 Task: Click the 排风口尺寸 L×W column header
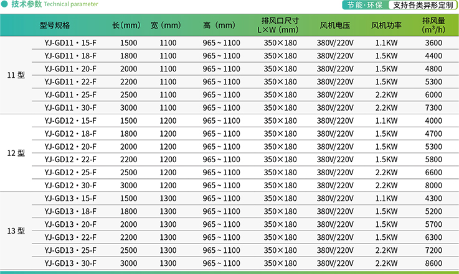point(278,26)
